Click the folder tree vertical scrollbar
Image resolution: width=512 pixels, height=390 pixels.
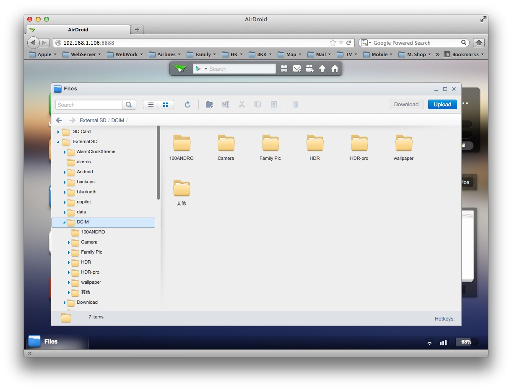(159, 163)
